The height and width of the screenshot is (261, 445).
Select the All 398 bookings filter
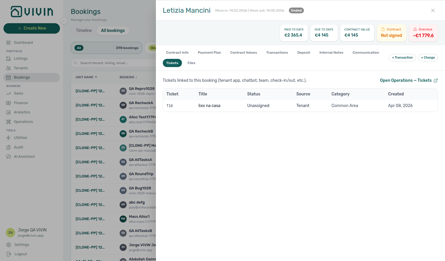pyautogui.click(x=106, y=48)
